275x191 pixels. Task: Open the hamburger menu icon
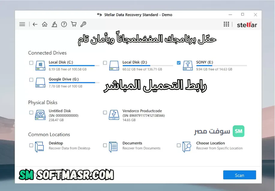coord(22,24)
